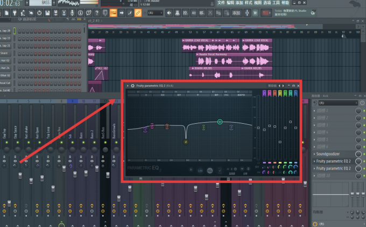Expand the Soundgoodizer effect slot menu
The width and height of the screenshot is (366, 227).
click(x=314, y=154)
